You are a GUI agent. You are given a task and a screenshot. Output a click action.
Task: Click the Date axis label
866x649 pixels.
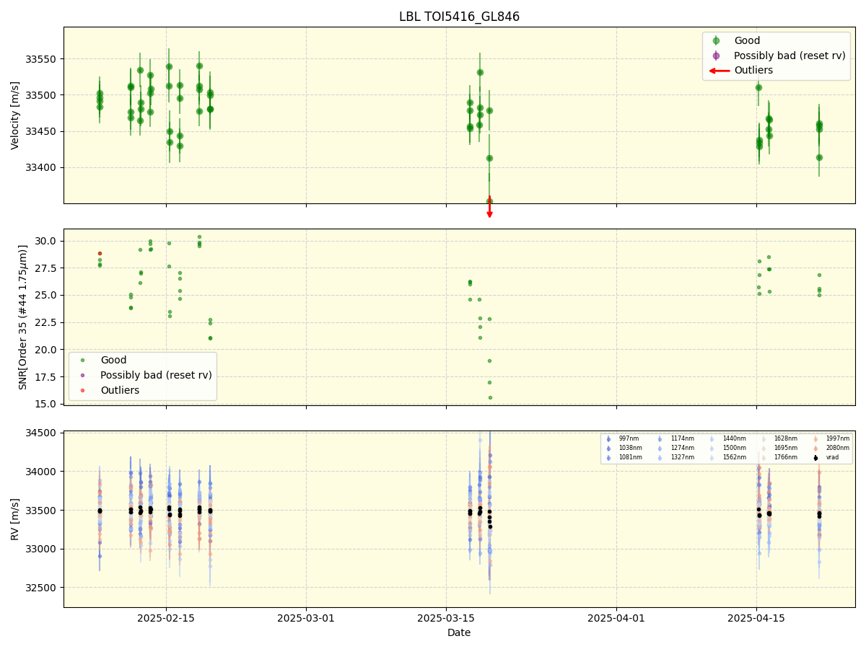459,632
